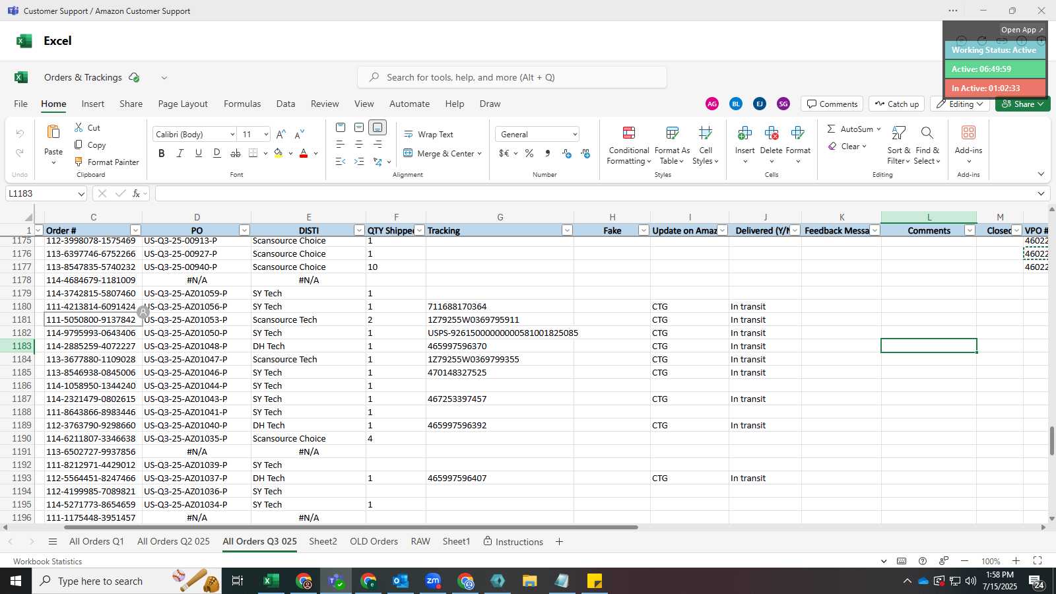Open the Add-ins icon
This screenshot has height=594, width=1056.
[x=968, y=133]
